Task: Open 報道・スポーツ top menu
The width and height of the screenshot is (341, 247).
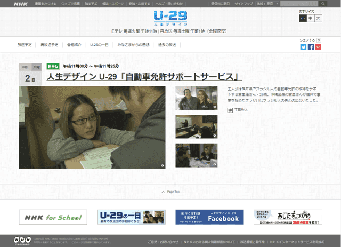Action: point(113,4)
